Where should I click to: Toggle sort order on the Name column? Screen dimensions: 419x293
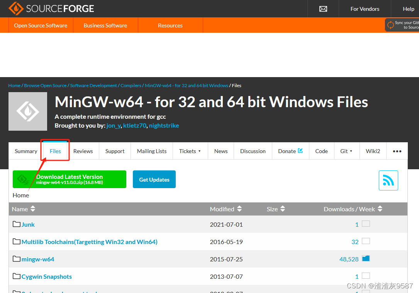(33, 209)
